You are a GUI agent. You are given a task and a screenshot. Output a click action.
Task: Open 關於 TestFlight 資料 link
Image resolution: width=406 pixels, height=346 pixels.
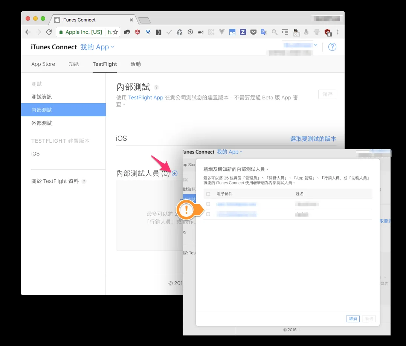pyautogui.click(x=55, y=181)
